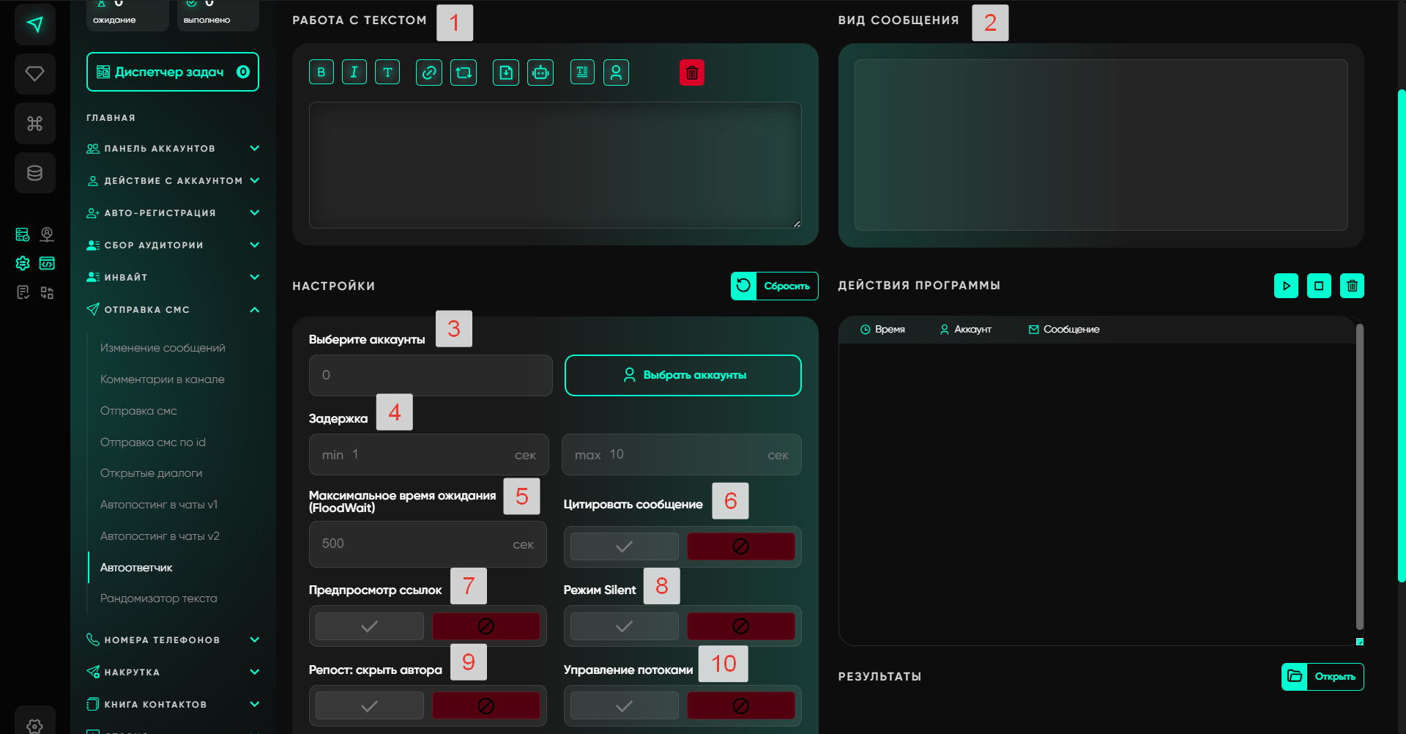Open the Рандомизатор текста menu item
The image size is (1406, 734).
coord(159,598)
